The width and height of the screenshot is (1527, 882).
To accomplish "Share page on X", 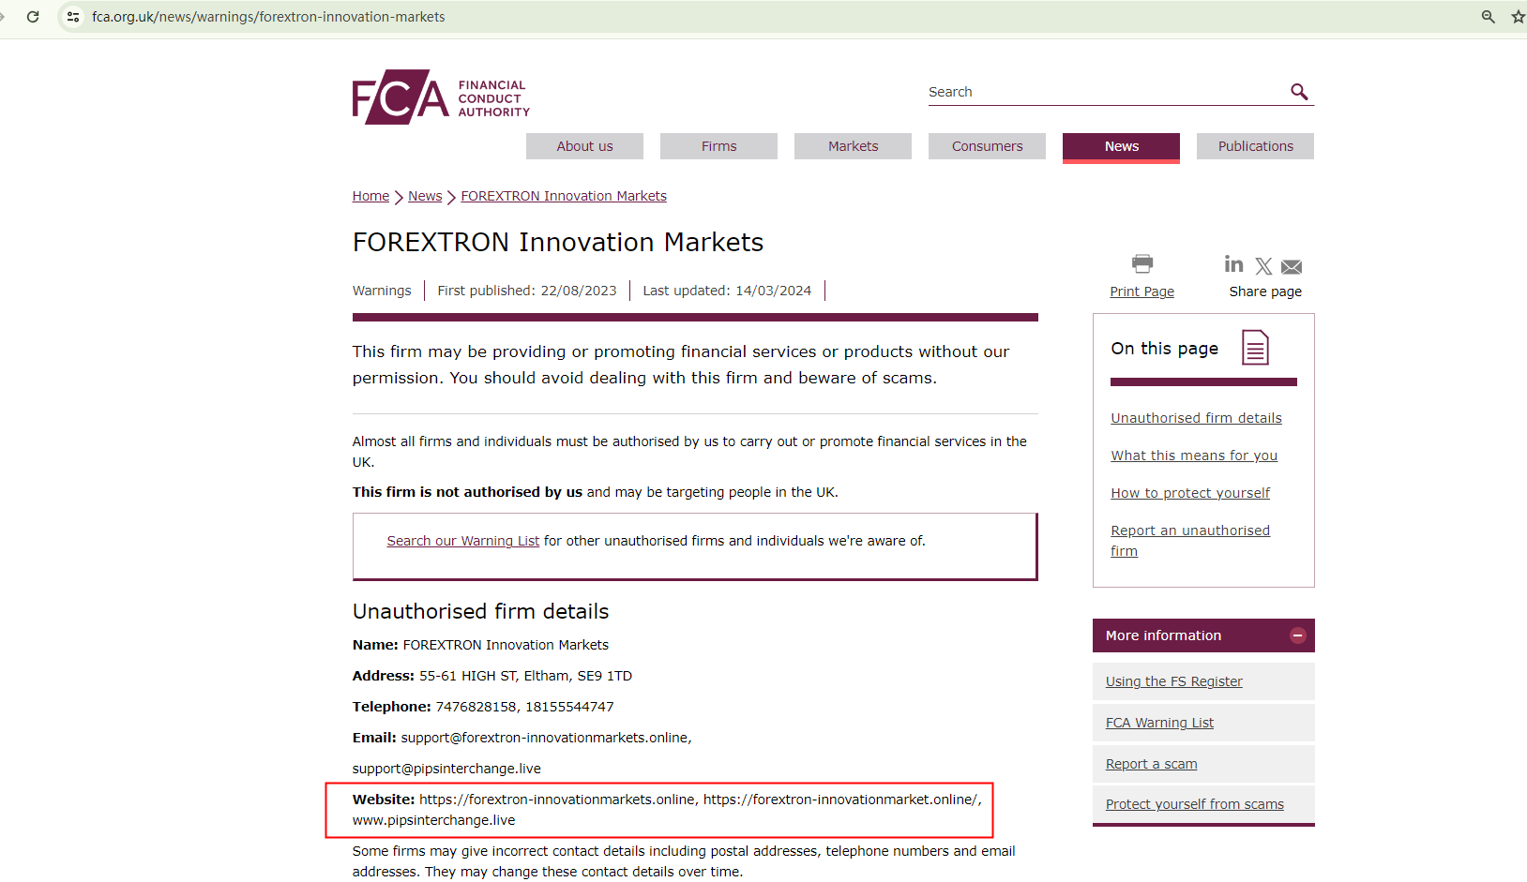I will coord(1263,266).
